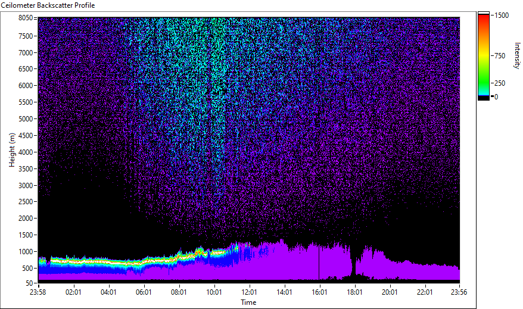Click the red-white high-backscatter cloud layer near 04:01

click(108, 263)
